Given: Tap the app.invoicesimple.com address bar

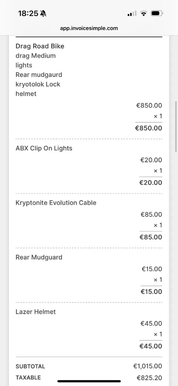Looking at the screenshot, I should pyautogui.click(x=89, y=28).
